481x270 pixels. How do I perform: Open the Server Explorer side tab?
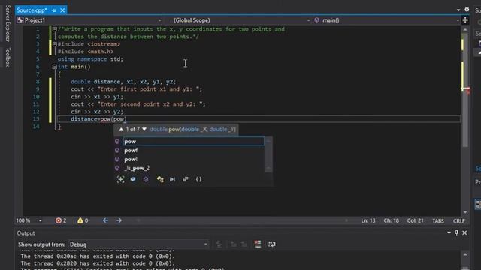pyautogui.click(x=8, y=23)
